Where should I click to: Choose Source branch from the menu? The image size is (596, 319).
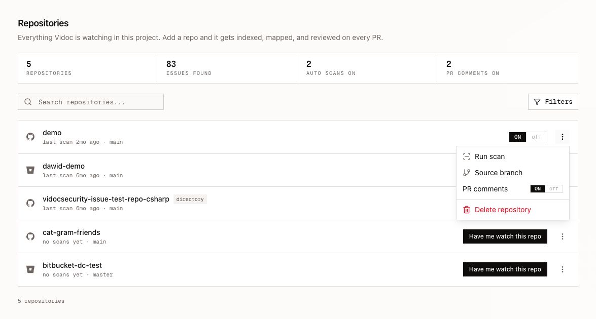click(x=513, y=173)
